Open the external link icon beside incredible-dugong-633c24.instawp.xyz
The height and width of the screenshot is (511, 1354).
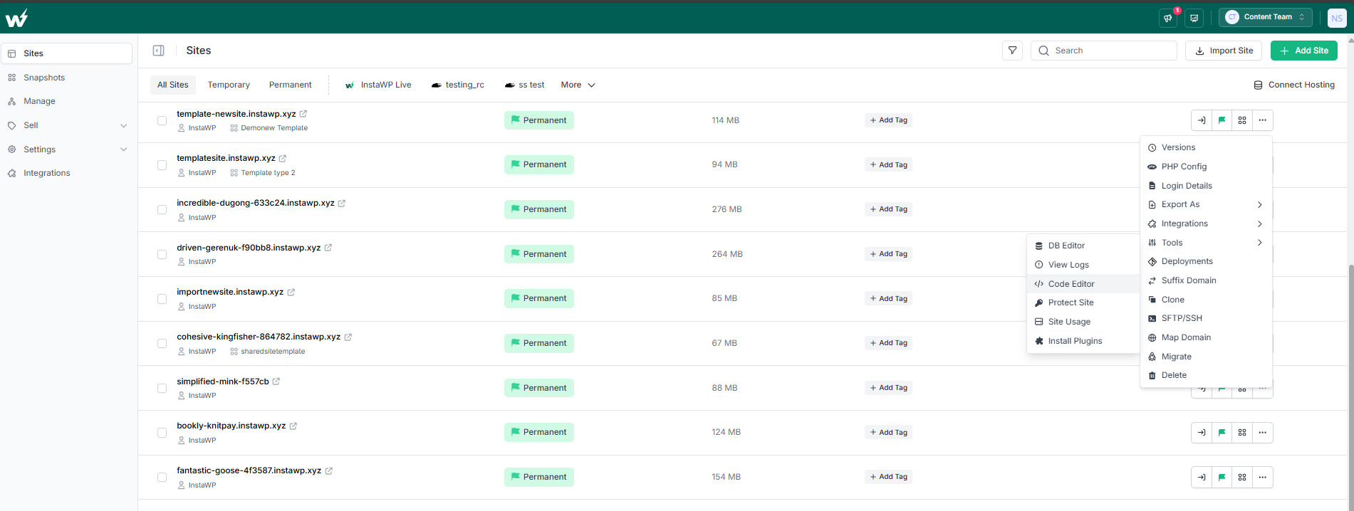(x=342, y=203)
